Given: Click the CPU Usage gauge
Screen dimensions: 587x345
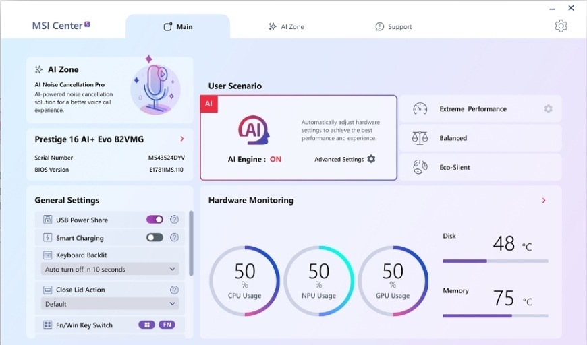Looking at the screenshot, I should pyautogui.click(x=244, y=281).
